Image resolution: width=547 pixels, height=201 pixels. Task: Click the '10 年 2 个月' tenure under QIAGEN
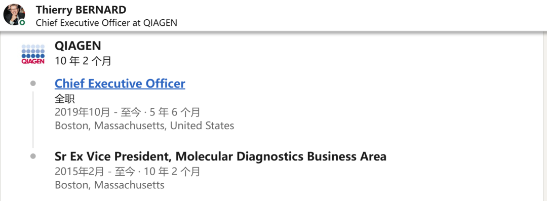[x=83, y=61]
